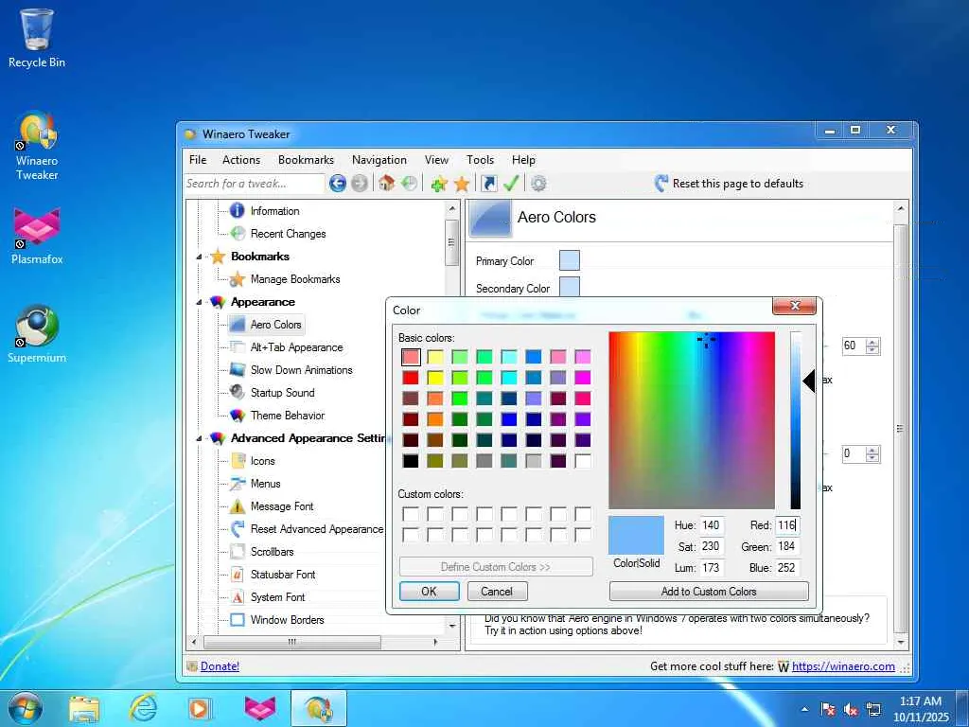Decrease the spinner value showing 0
Image resolution: width=969 pixels, height=727 pixels.
click(872, 458)
